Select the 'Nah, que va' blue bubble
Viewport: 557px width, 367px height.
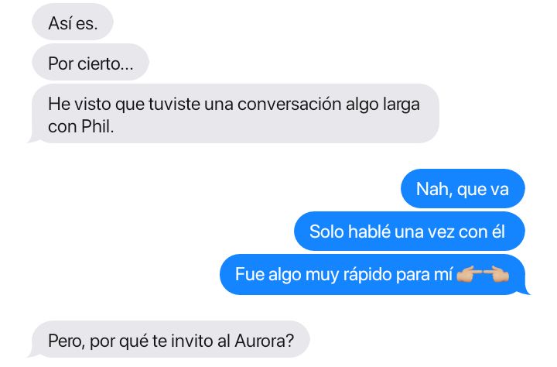click(463, 189)
